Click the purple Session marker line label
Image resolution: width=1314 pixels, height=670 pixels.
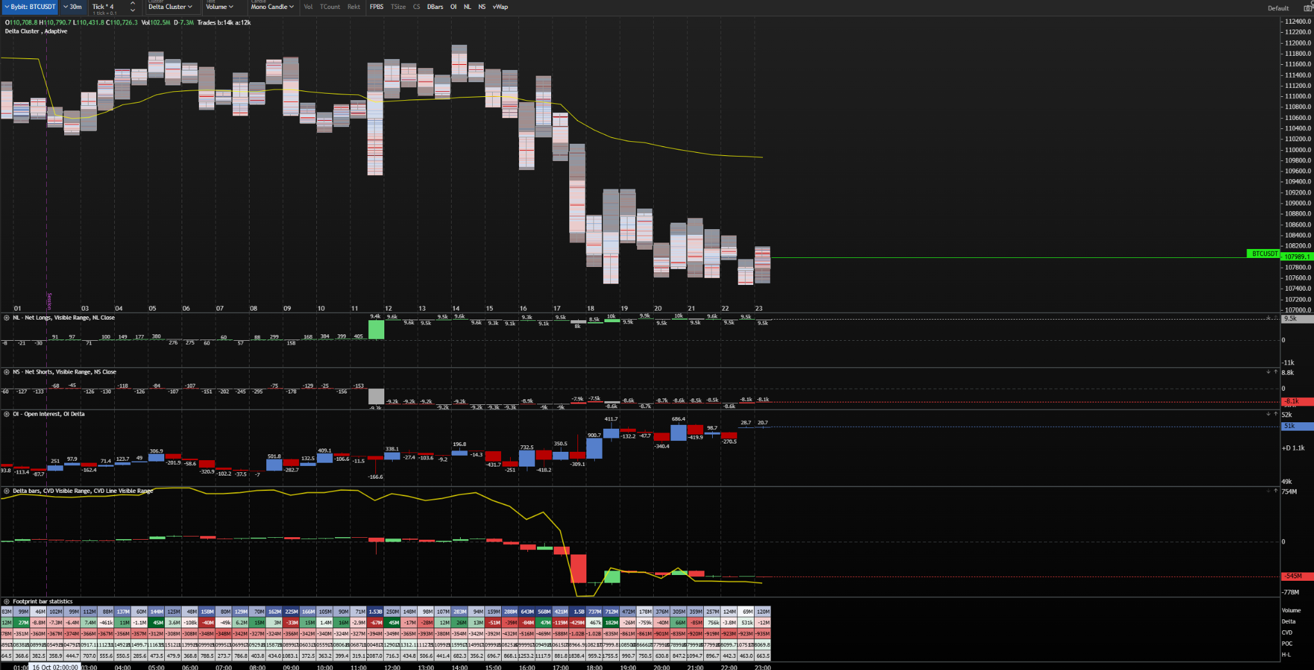coord(49,301)
